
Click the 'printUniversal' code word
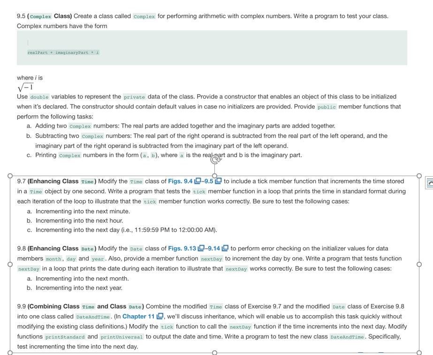point(122,337)
